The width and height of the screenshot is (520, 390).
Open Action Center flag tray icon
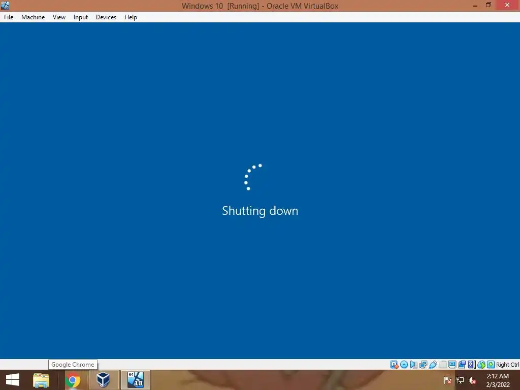coord(448,380)
